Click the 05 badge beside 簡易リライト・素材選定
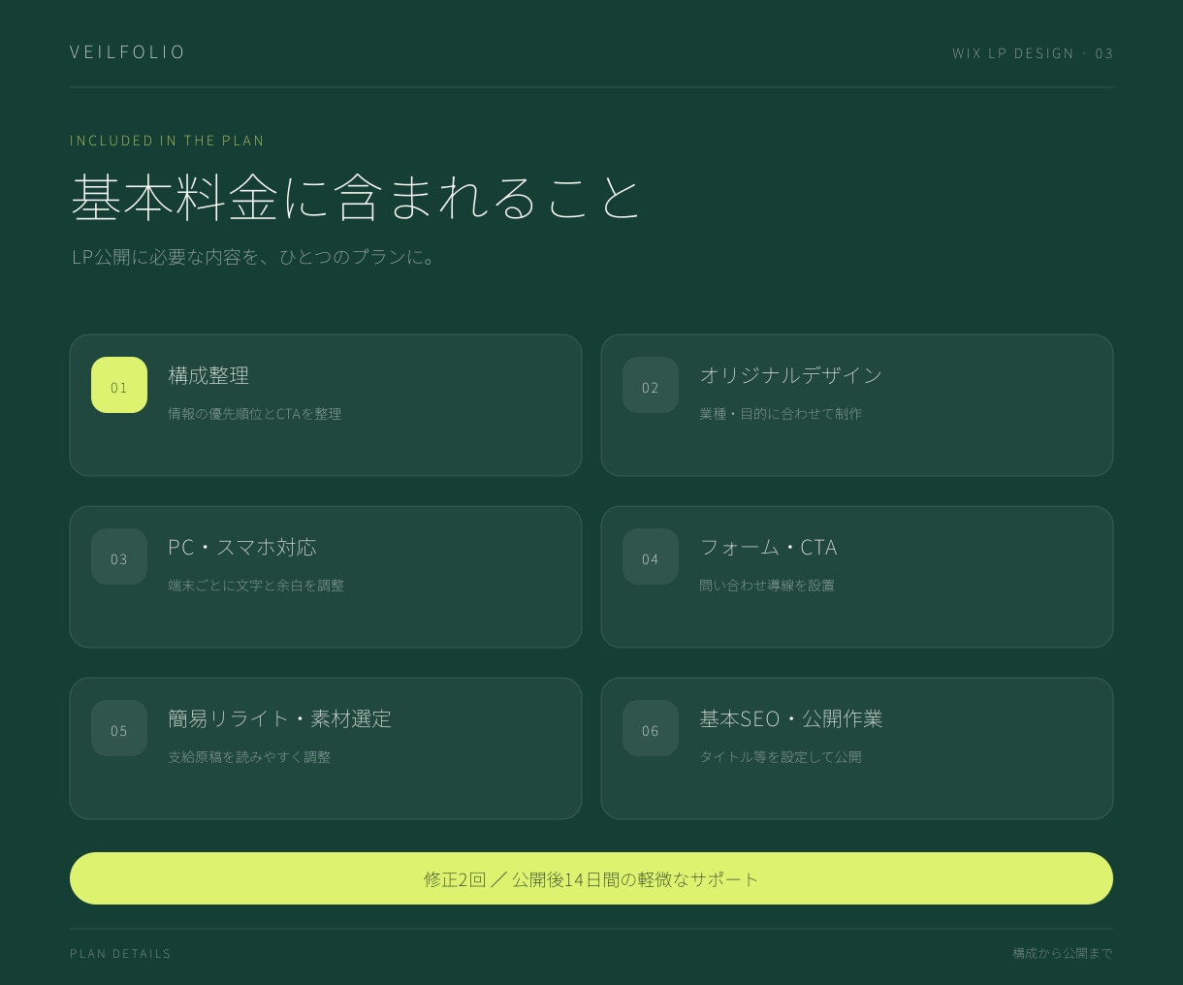The height and width of the screenshot is (985, 1183). (119, 728)
